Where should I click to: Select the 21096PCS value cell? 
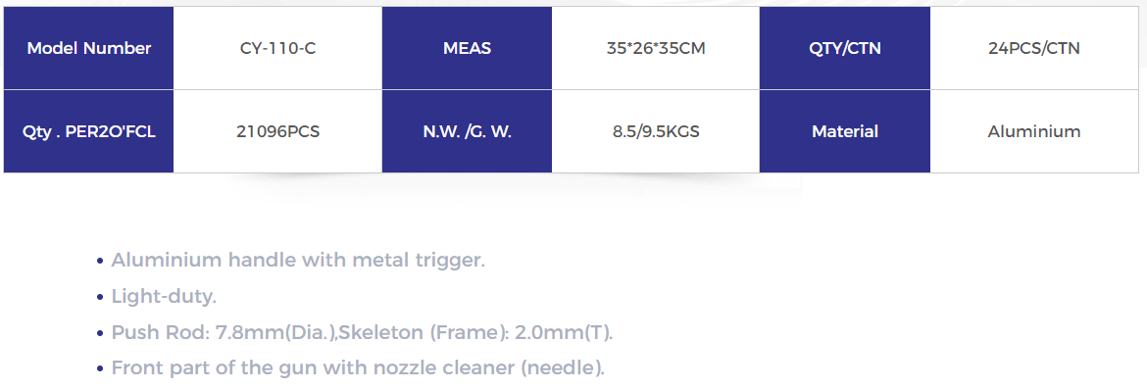click(x=278, y=131)
